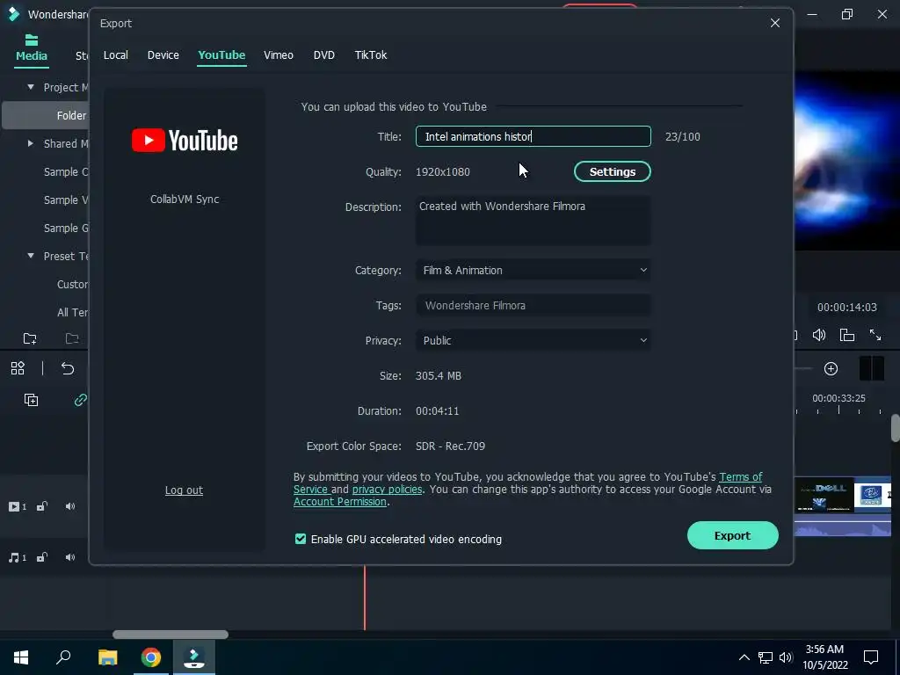Click the green Export button
This screenshot has width=900, height=675.
click(732, 535)
